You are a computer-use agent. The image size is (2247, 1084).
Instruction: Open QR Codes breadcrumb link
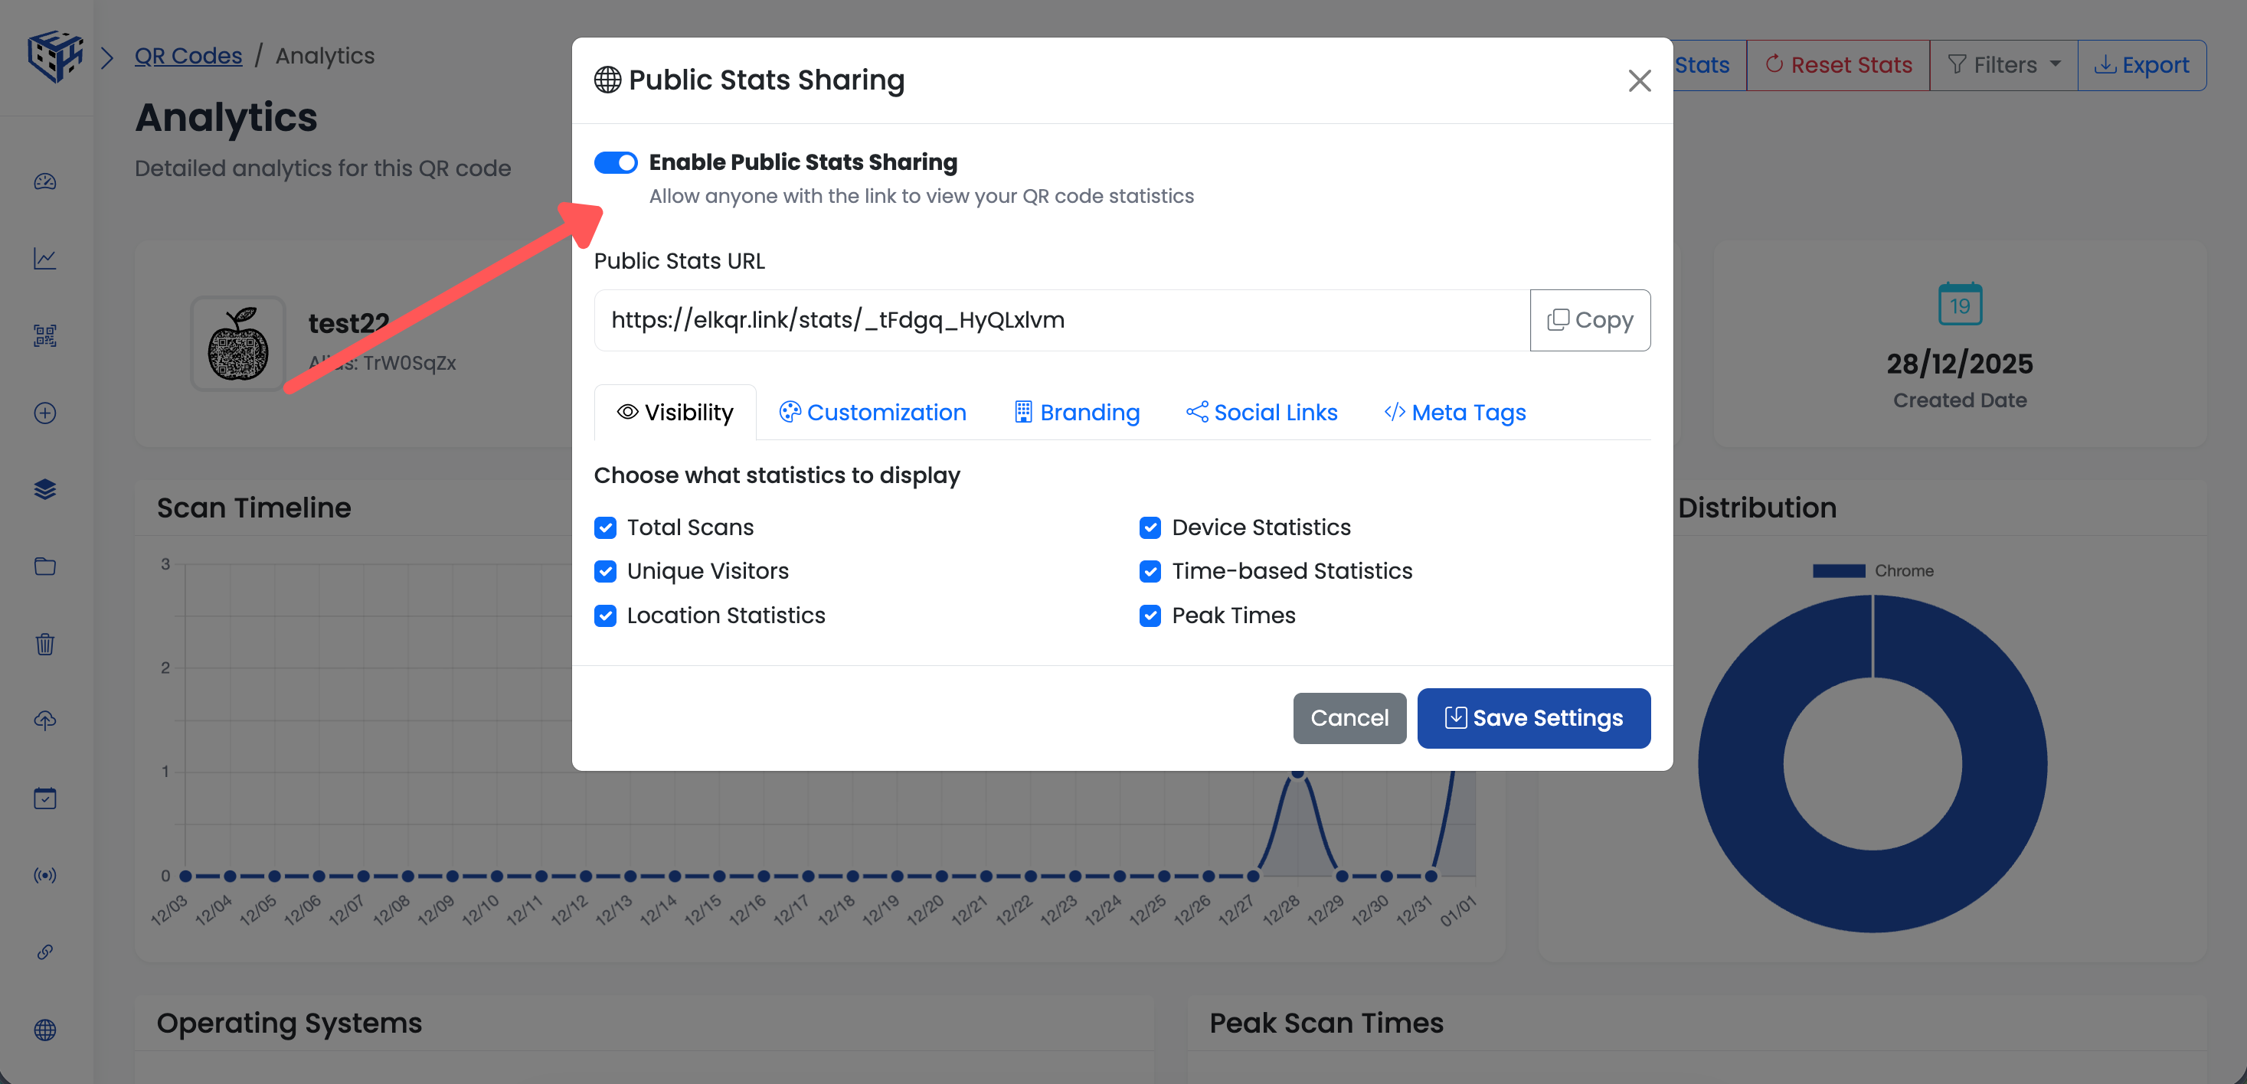[x=188, y=55]
